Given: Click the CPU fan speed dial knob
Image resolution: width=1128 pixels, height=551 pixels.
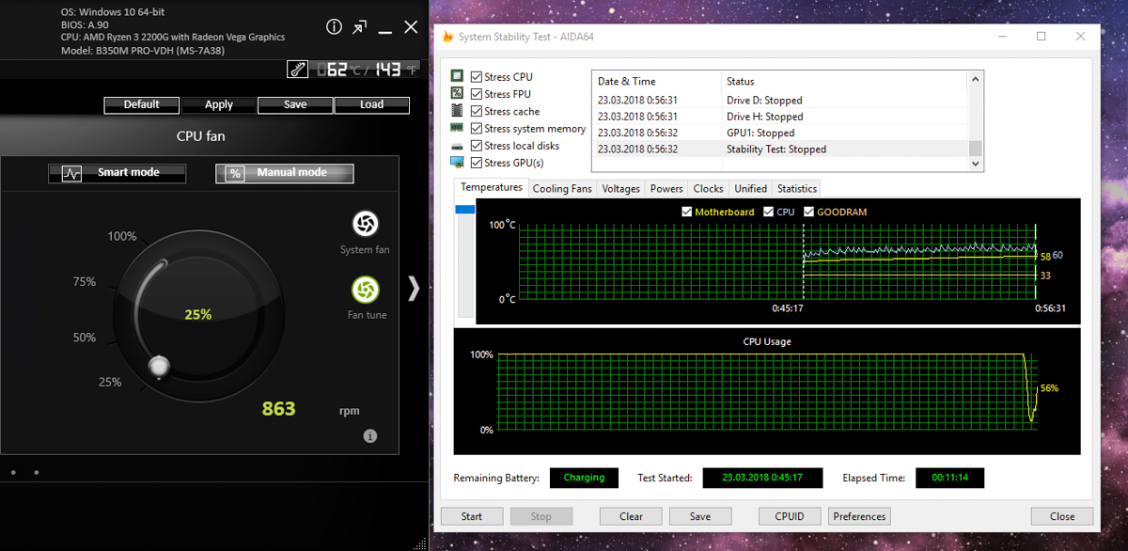Looking at the screenshot, I should pyautogui.click(x=159, y=365).
